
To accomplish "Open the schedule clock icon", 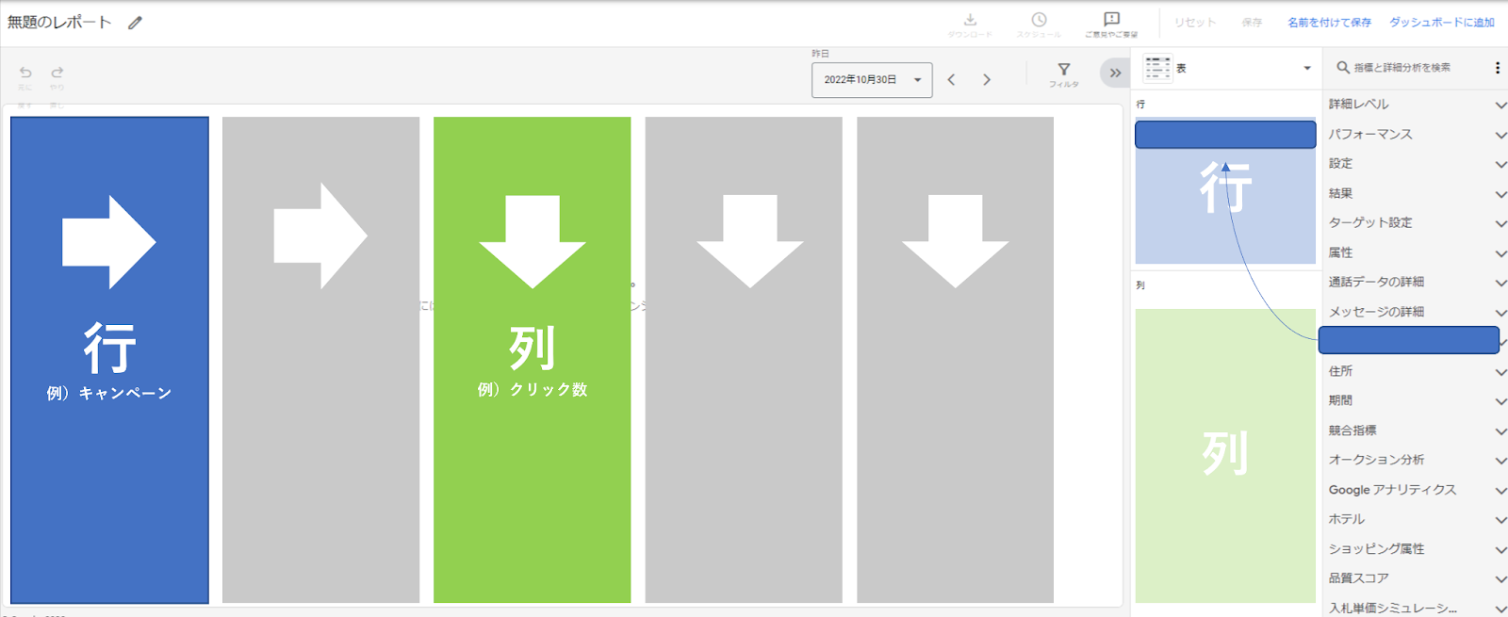I will tap(1039, 20).
